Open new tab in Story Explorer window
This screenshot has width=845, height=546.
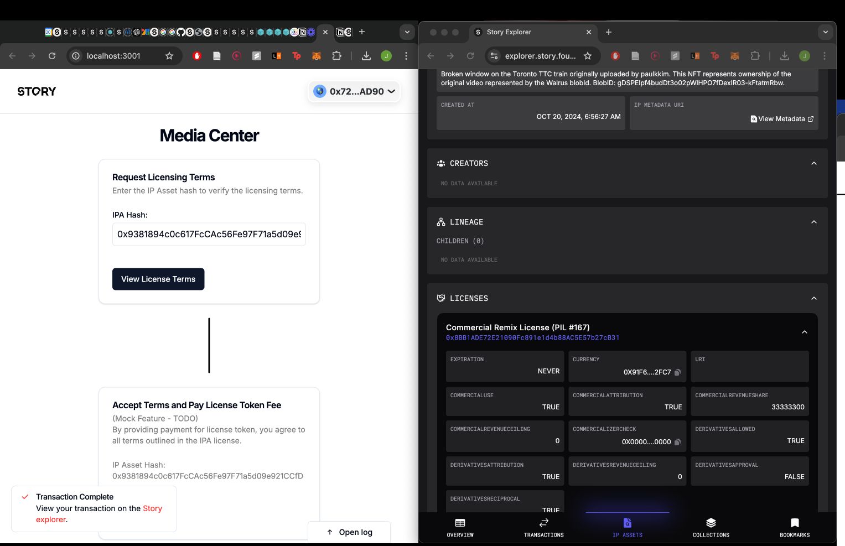pyautogui.click(x=609, y=32)
